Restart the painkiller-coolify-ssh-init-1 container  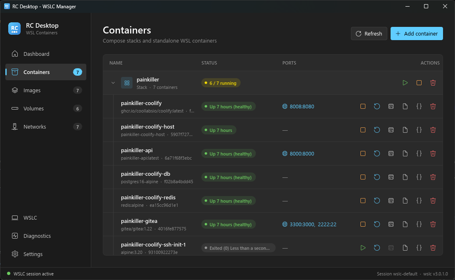[x=377, y=248]
